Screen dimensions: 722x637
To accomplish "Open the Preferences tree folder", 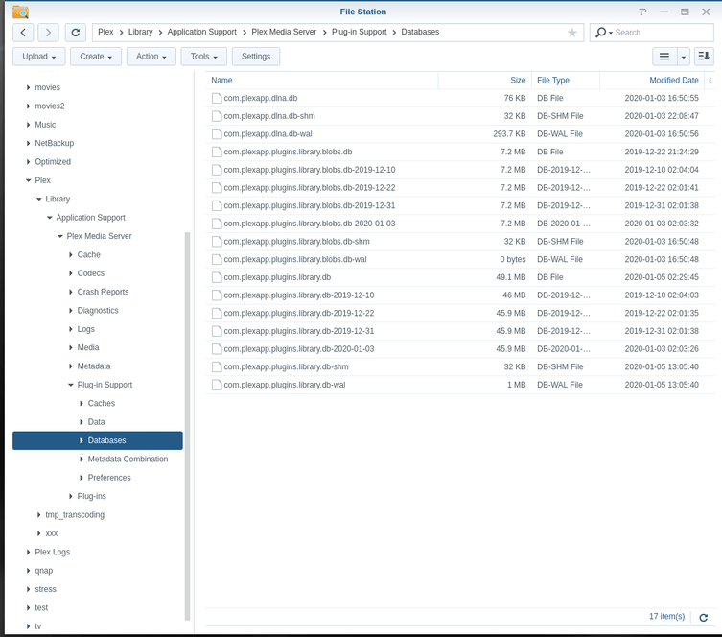I will [109, 478].
